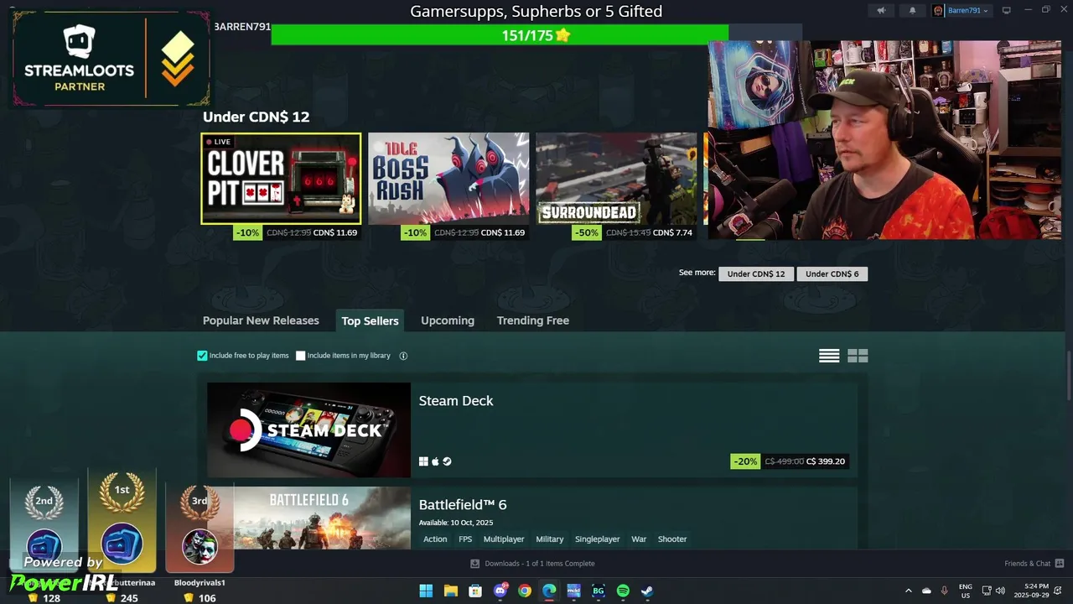Open Steam from taskbar
Viewport: 1073px width, 604px height.
pos(647,591)
